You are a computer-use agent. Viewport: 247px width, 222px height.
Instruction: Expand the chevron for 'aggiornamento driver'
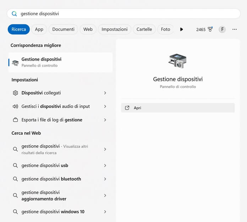(105, 195)
